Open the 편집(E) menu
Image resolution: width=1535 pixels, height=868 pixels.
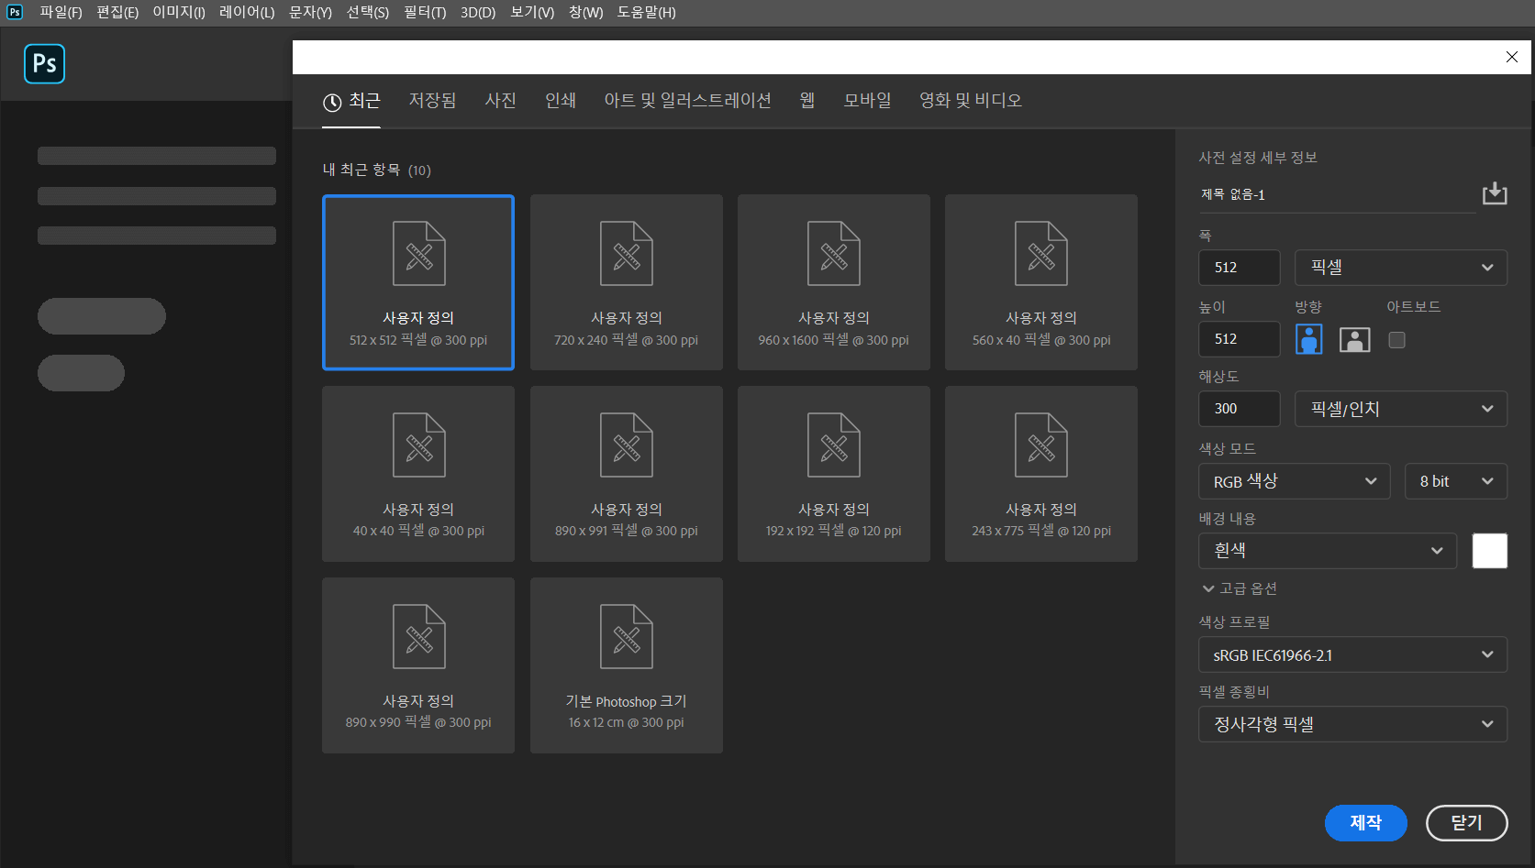[117, 12]
